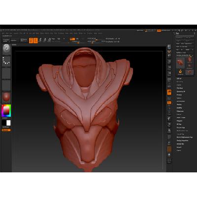The image size is (197, 197).
Task: Click the Move transform icon in top shelf
Action: (40, 40)
